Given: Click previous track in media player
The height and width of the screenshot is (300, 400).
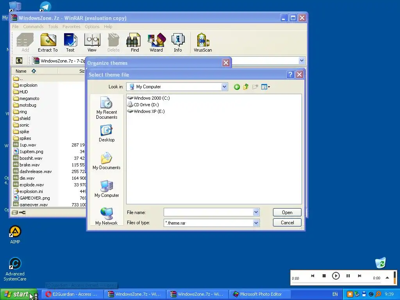Looking at the screenshot, I should pos(312,276).
